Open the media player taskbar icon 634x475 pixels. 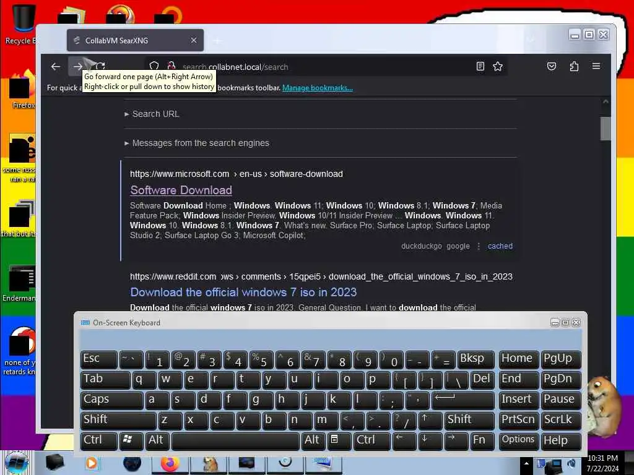pyautogui.click(x=92, y=463)
